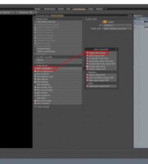148x164 pixels.
Task: Open the ID Custom 1 dropdown
Action: pyautogui.click(x=117, y=25)
